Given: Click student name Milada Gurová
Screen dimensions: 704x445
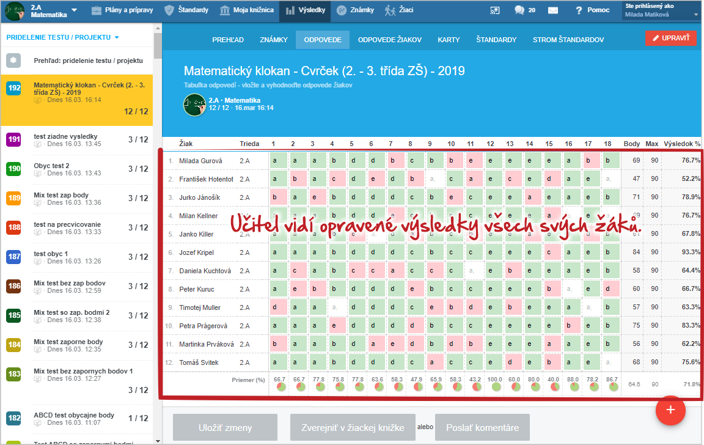Looking at the screenshot, I should tap(200, 161).
